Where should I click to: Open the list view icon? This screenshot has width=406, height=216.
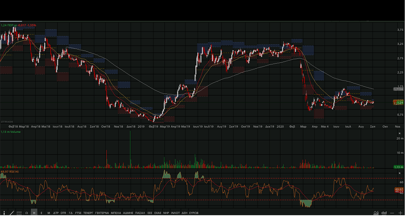pyautogui.click(x=19, y=213)
